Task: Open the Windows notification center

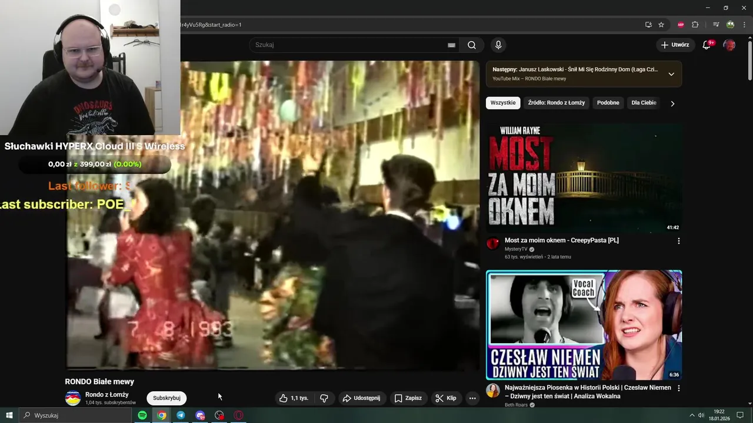Action: pos(740,415)
